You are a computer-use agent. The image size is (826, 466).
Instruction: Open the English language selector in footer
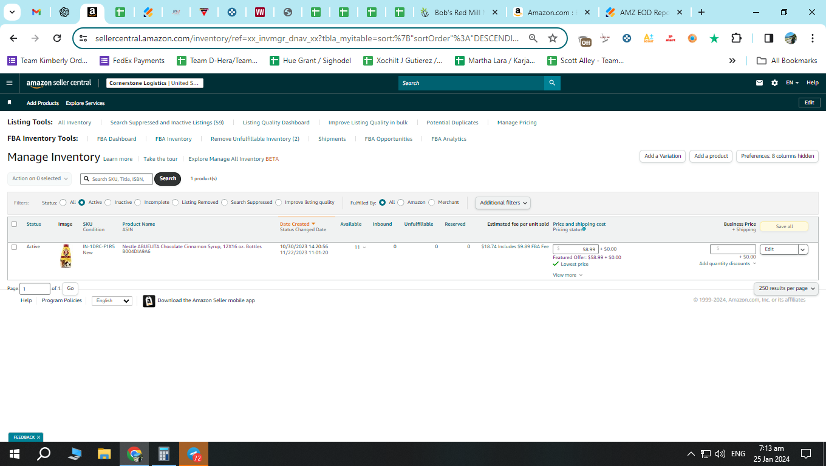click(x=112, y=301)
